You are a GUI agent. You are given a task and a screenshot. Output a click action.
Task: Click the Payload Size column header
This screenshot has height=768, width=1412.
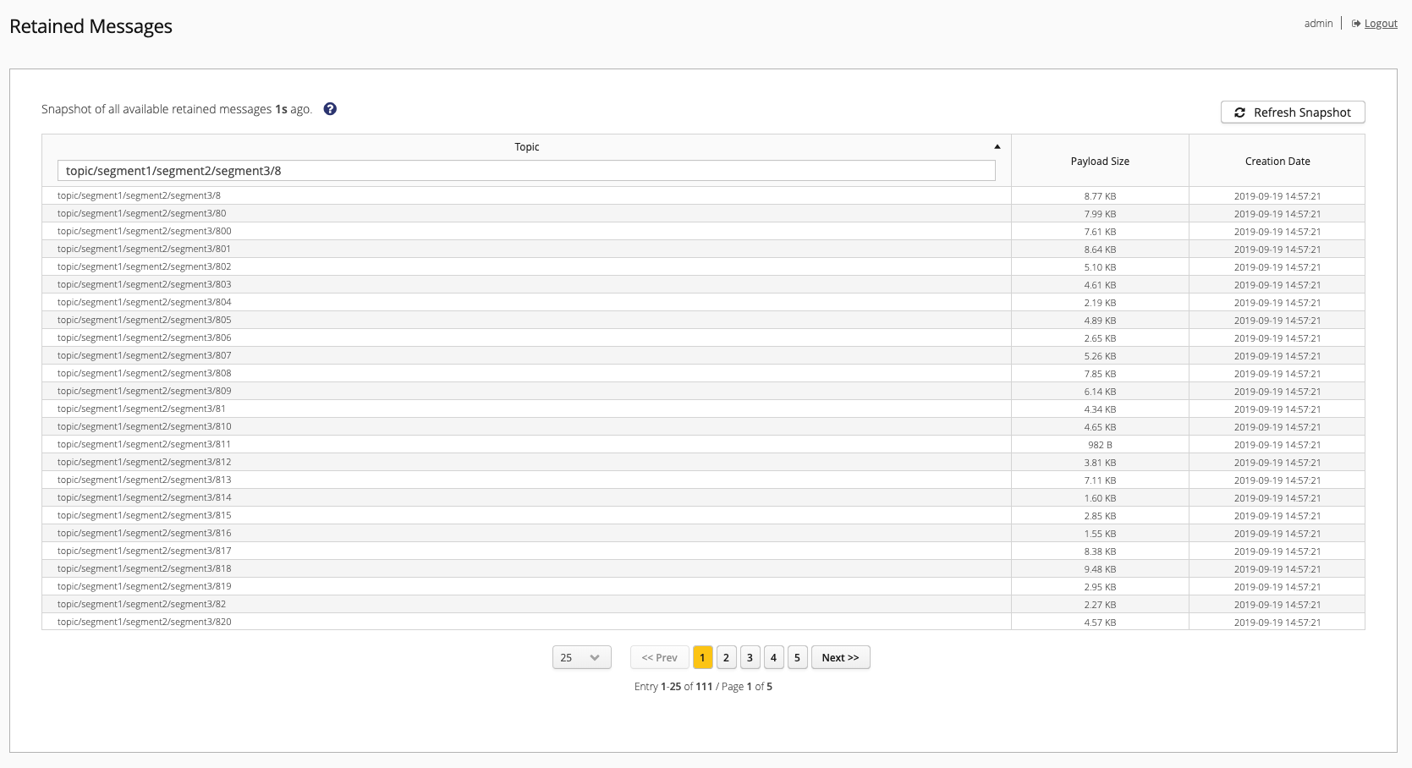(1099, 162)
